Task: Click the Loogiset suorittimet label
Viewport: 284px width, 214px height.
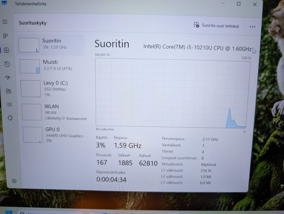Action: pyautogui.click(x=179, y=158)
